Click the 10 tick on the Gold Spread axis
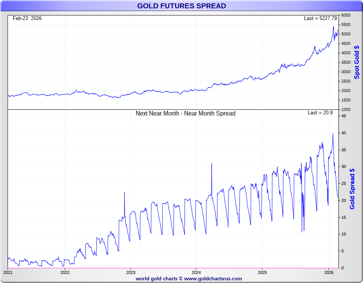This screenshot has width=363, height=283. pos(344,234)
